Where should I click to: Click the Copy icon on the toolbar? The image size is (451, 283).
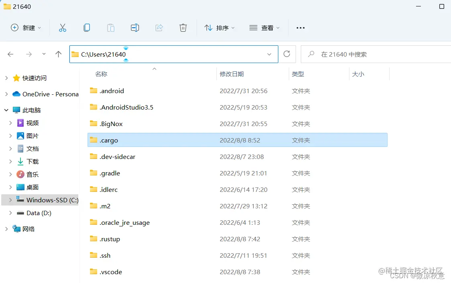tap(86, 28)
